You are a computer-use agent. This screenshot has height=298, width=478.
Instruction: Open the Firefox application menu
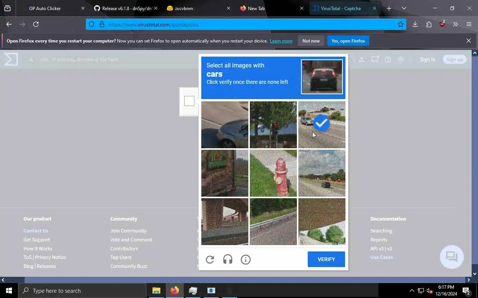tap(469, 24)
